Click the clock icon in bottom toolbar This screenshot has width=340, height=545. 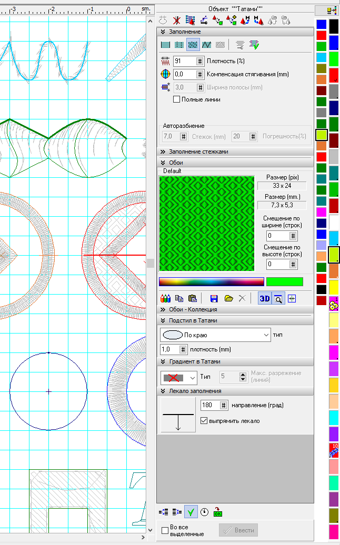click(204, 512)
